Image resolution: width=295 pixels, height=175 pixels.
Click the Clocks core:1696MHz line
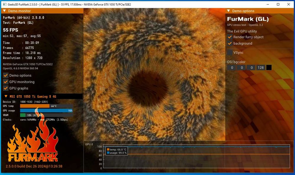tap(35, 120)
